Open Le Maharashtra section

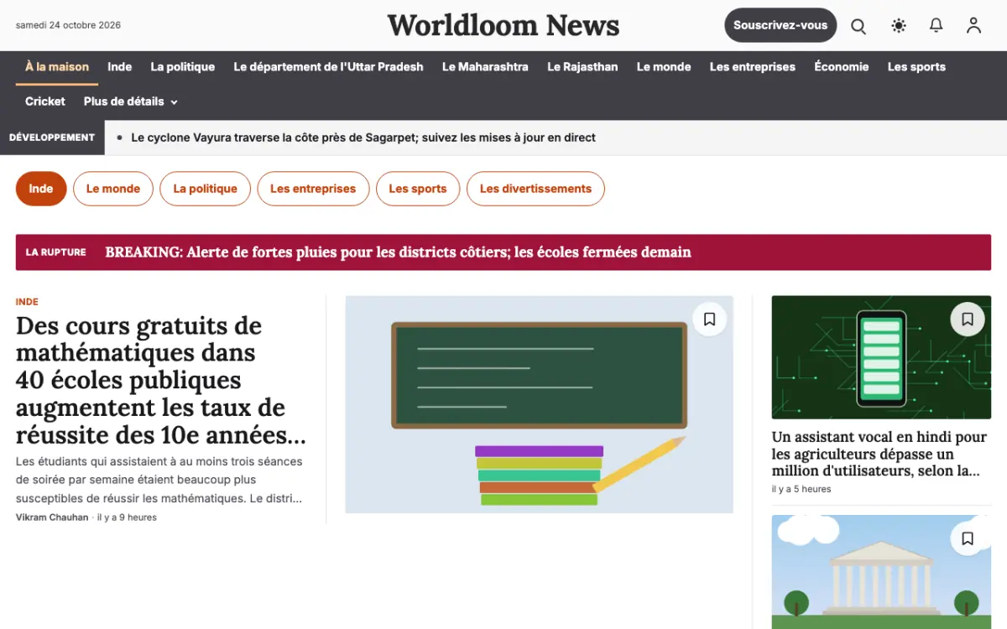tap(485, 67)
